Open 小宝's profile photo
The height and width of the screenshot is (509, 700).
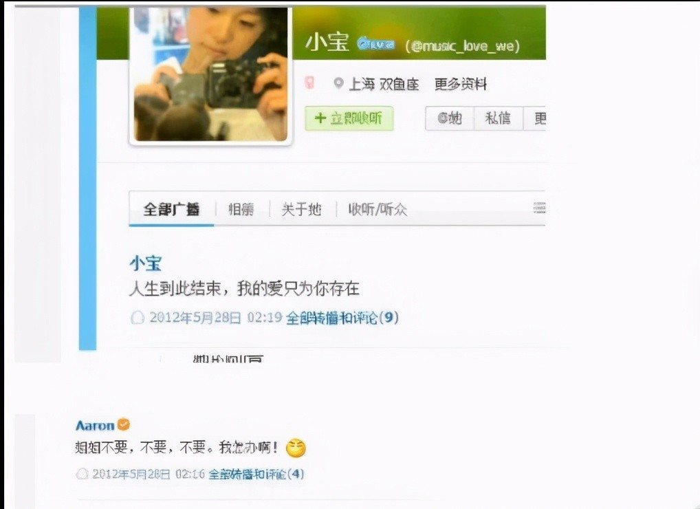(x=210, y=74)
